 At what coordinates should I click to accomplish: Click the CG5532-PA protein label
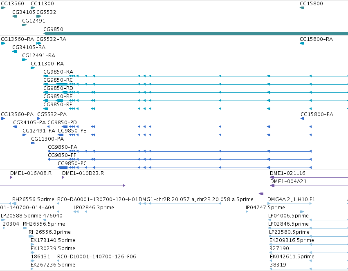click(x=52, y=114)
